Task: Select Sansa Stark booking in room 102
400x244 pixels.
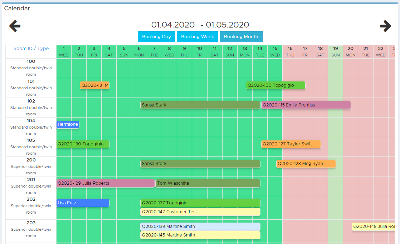Action: [200, 105]
